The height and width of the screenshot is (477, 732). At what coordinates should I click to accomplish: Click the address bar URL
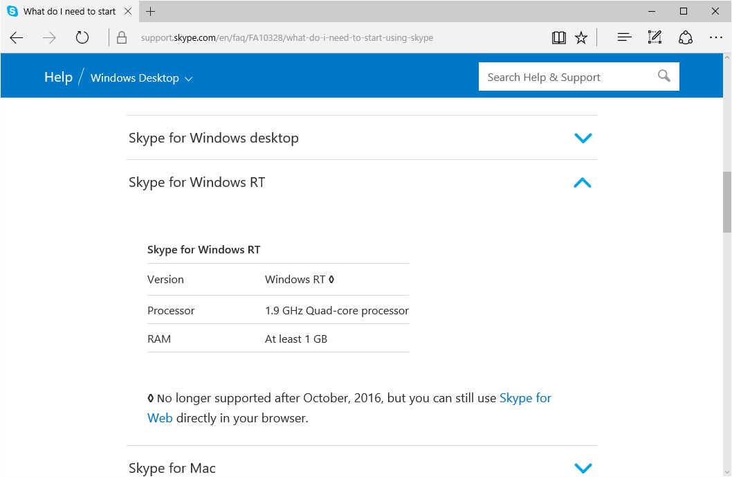pos(286,37)
